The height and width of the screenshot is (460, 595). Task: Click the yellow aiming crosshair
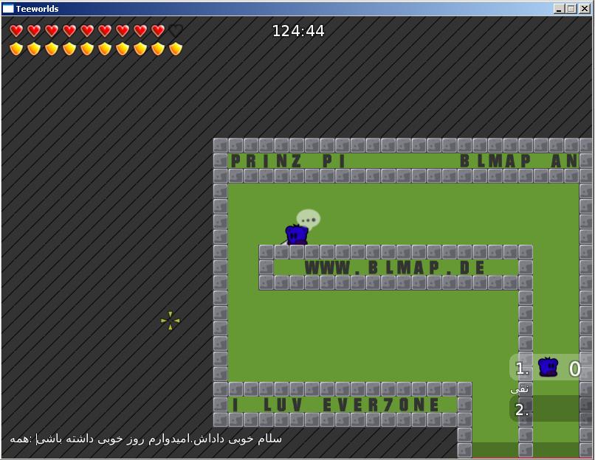point(170,321)
